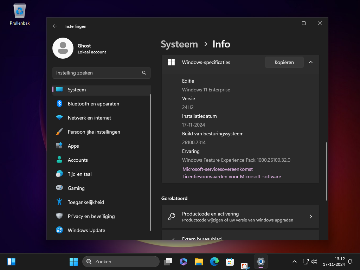Click the Wi-Fi icon beside Netwerk en internet

point(59,118)
